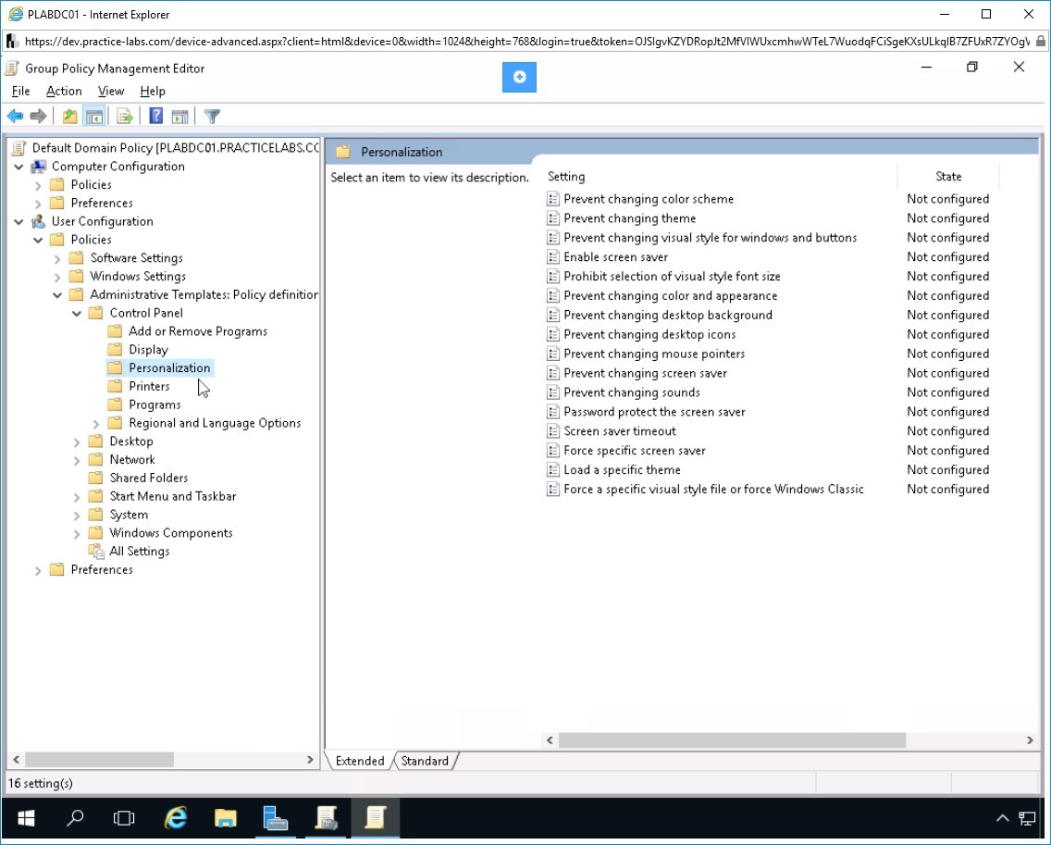Show hidden system tray icons
This screenshot has height=845, width=1051.
point(1002,818)
